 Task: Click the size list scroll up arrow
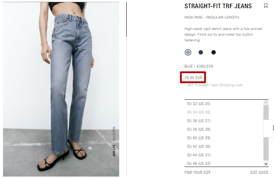[266, 103]
